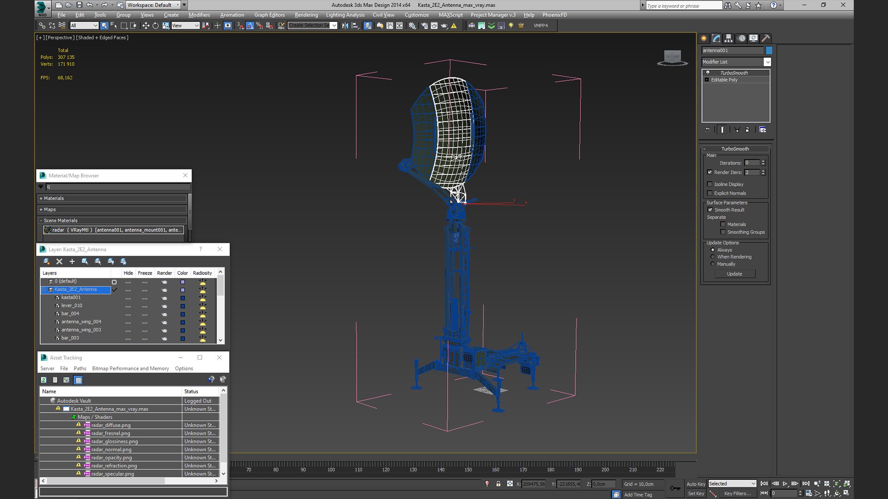Image resolution: width=888 pixels, height=499 pixels.
Task: Go to the start frame of the animation
Action: [764, 484]
